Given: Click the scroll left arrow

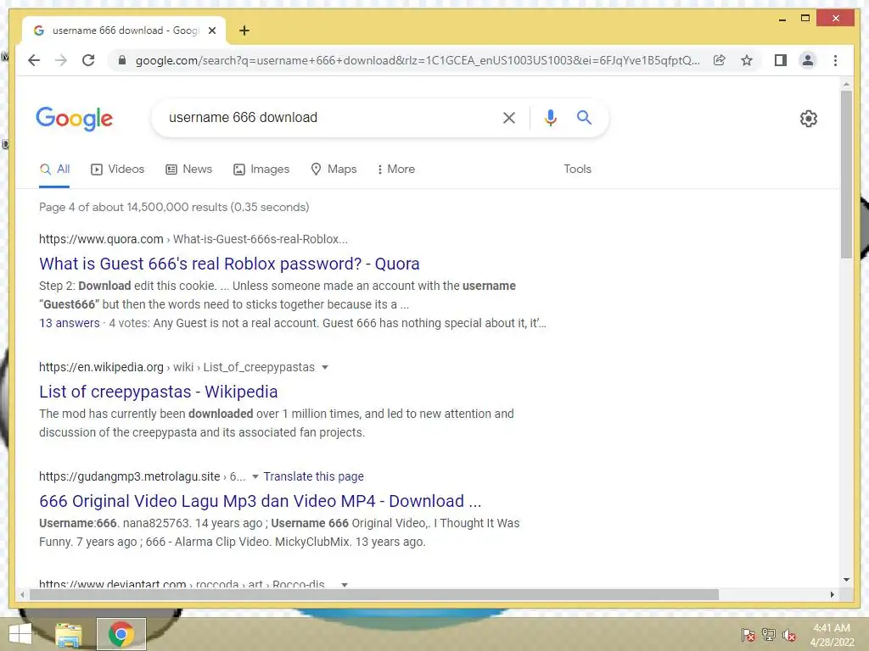Looking at the screenshot, I should click(22, 594).
